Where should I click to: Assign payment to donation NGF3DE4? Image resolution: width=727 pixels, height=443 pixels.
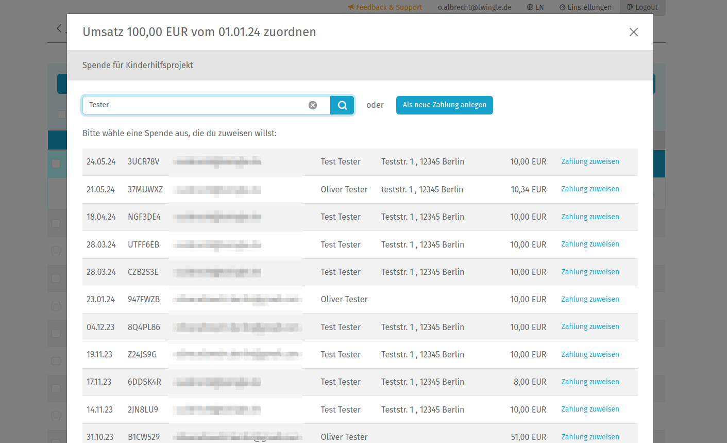[x=590, y=217]
